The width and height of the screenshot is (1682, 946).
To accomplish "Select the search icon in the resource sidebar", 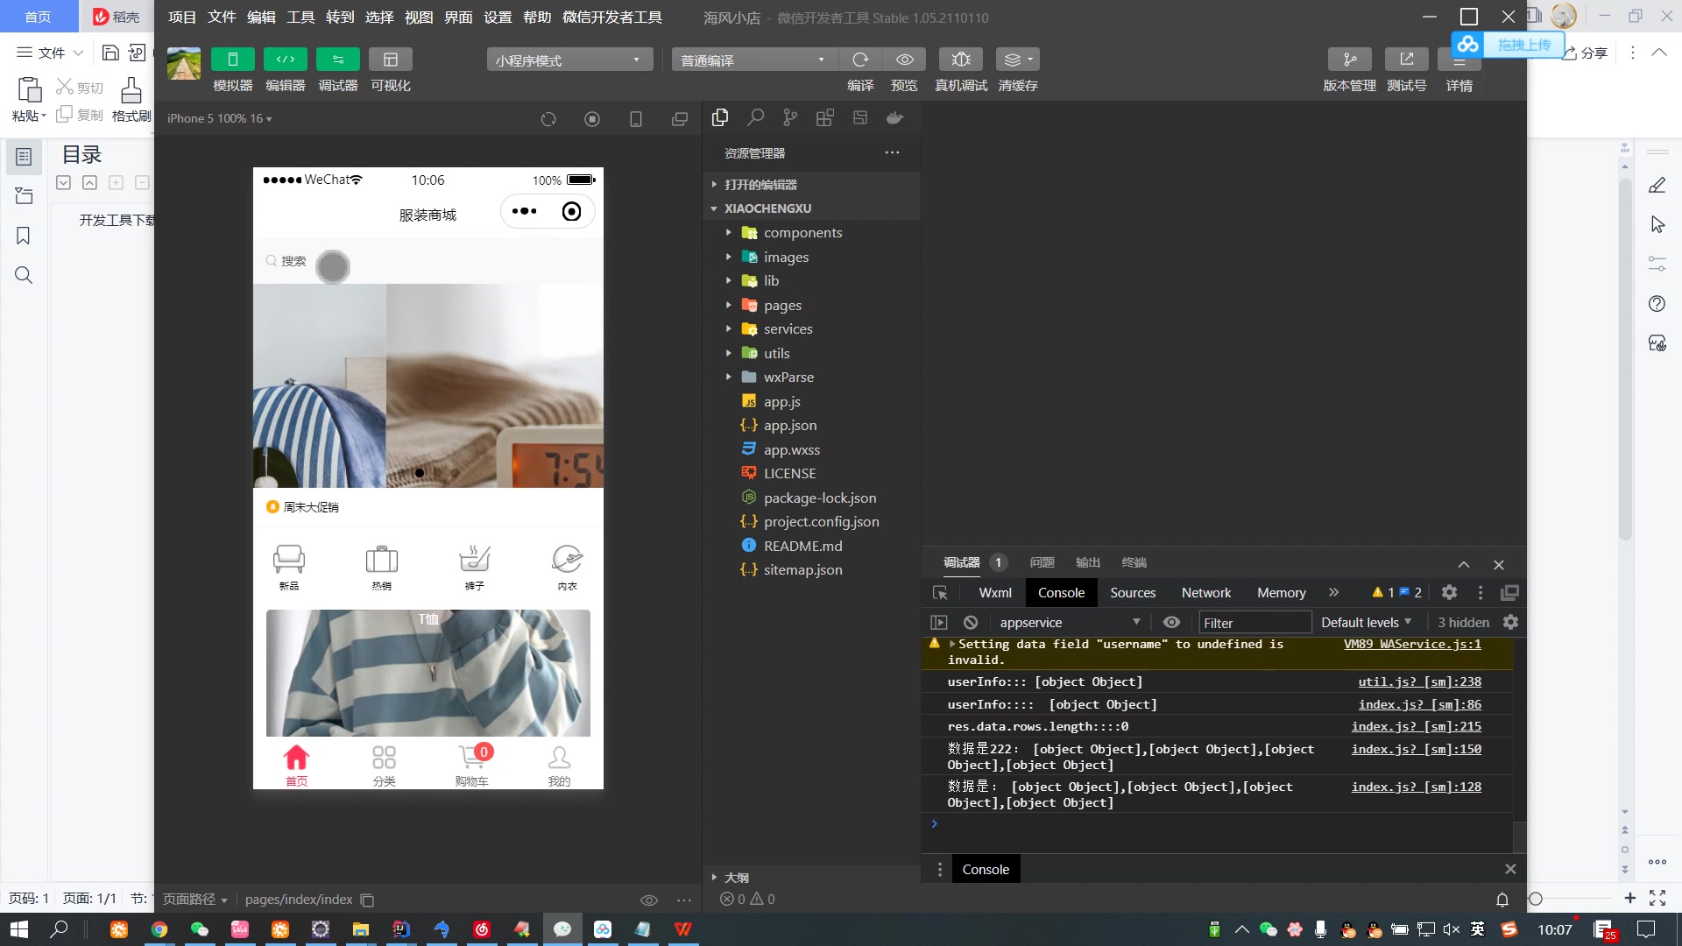I will click(x=755, y=116).
